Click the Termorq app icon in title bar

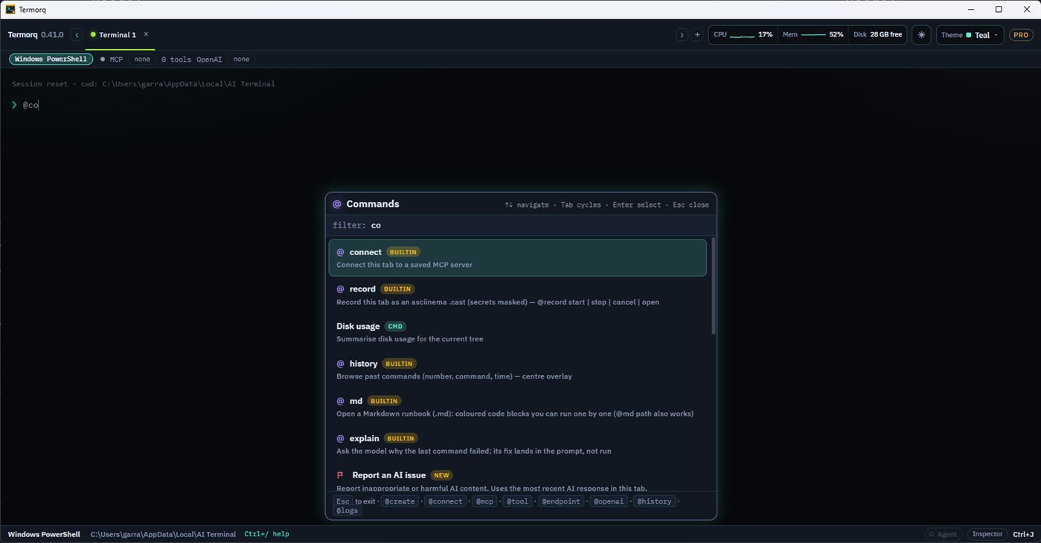coord(10,10)
